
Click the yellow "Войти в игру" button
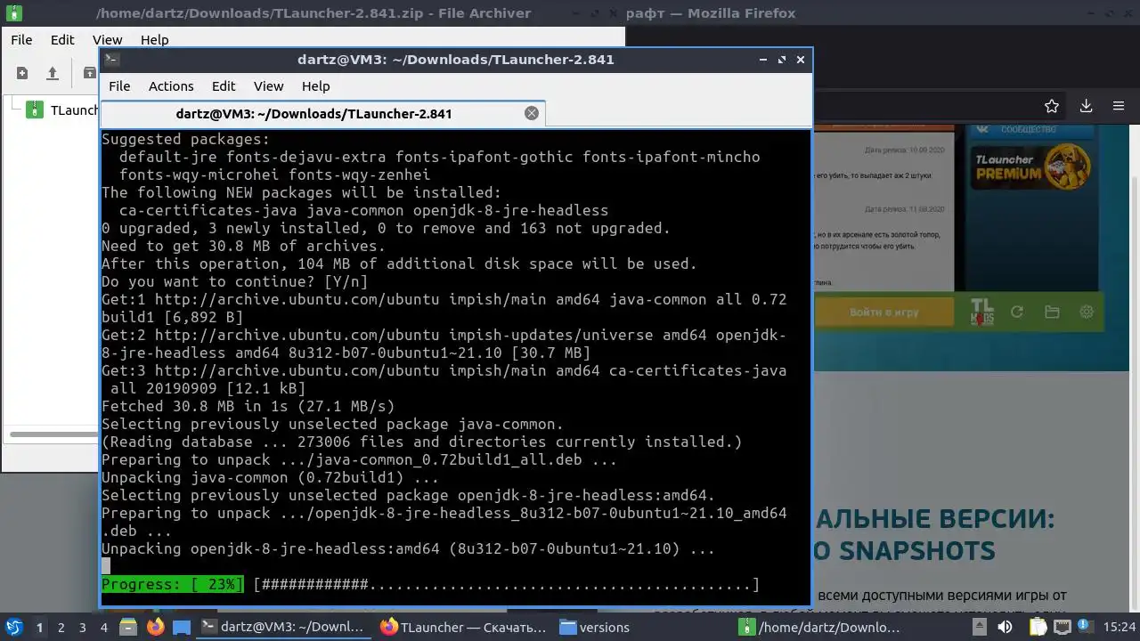(x=883, y=312)
